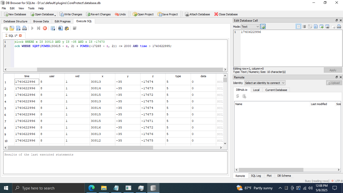Execute current line icon

pyautogui.click(x=39, y=28)
